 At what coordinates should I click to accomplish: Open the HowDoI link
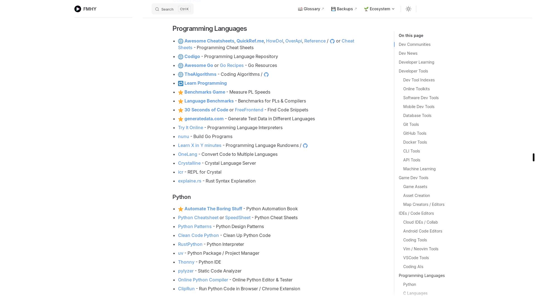click(x=274, y=41)
